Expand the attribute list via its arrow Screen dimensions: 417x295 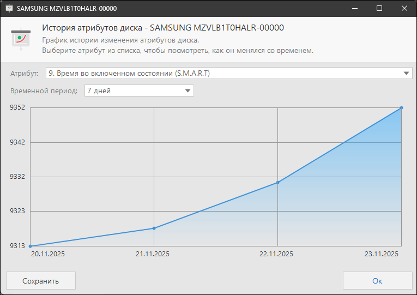[407, 73]
